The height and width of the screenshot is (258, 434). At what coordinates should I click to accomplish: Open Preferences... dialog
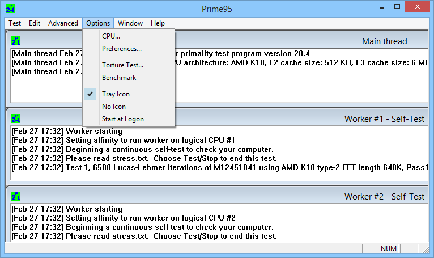pyautogui.click(x=129, y=49)
